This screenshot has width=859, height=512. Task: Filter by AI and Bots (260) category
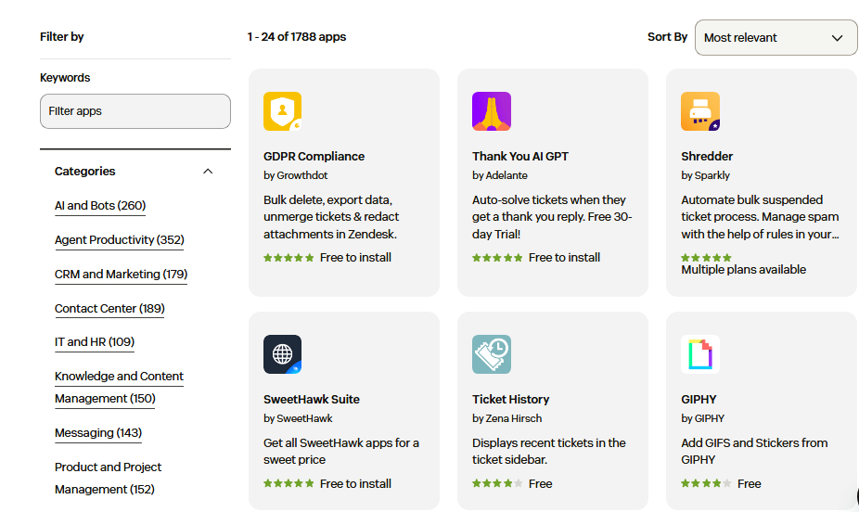(100, 206)
